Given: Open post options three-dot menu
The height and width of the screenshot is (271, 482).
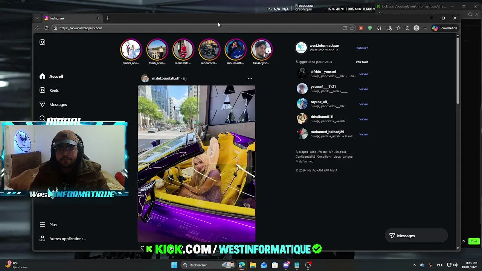Looking at the screenshot, I should coord(250,78).
